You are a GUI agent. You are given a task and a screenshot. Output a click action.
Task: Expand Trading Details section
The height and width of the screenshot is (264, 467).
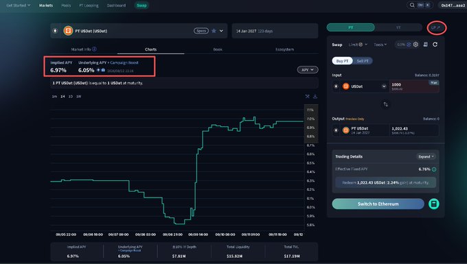426,156
